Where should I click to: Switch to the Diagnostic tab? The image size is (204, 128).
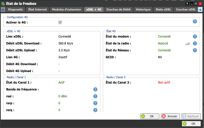(16, 9)
